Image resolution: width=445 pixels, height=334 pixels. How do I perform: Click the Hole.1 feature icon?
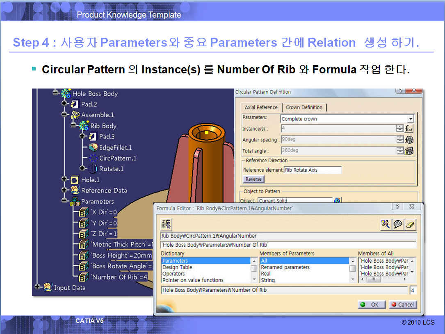click(x=74, y=180)
